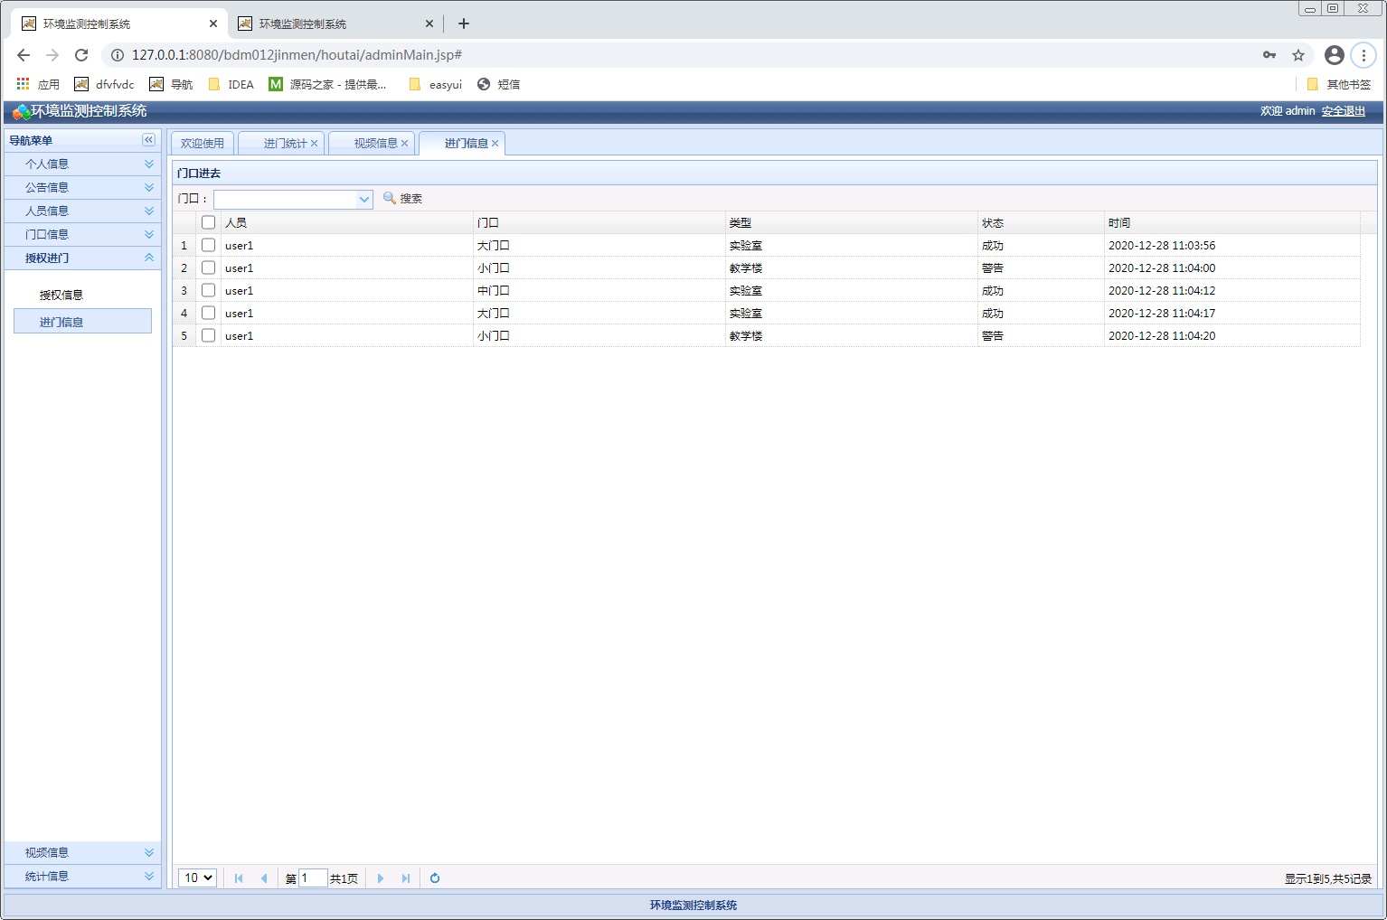
Task: Go back with browser back arrow
Action: pyautogui.click(x=24, y=55)
